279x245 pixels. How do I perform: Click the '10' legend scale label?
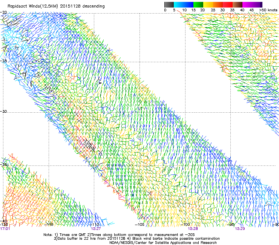coord(184,10)
